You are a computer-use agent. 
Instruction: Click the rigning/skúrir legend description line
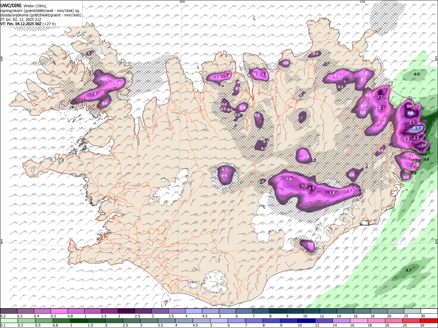40,11
